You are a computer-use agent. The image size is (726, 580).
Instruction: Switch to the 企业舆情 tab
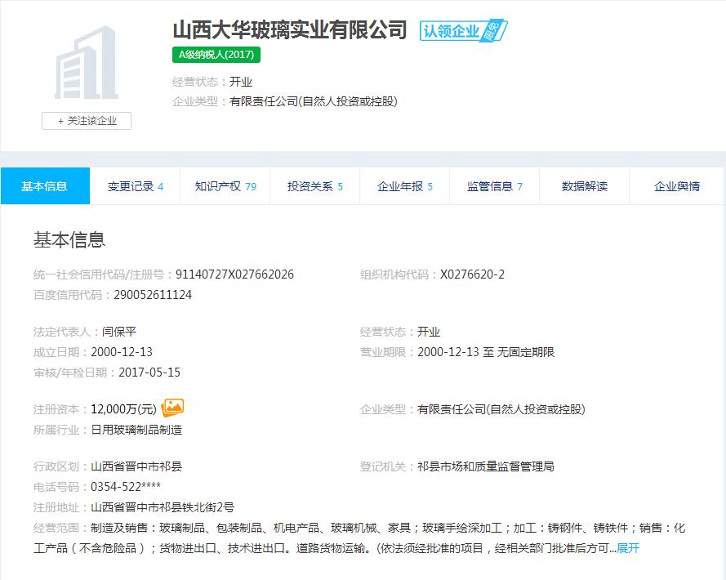click(677, 186)
